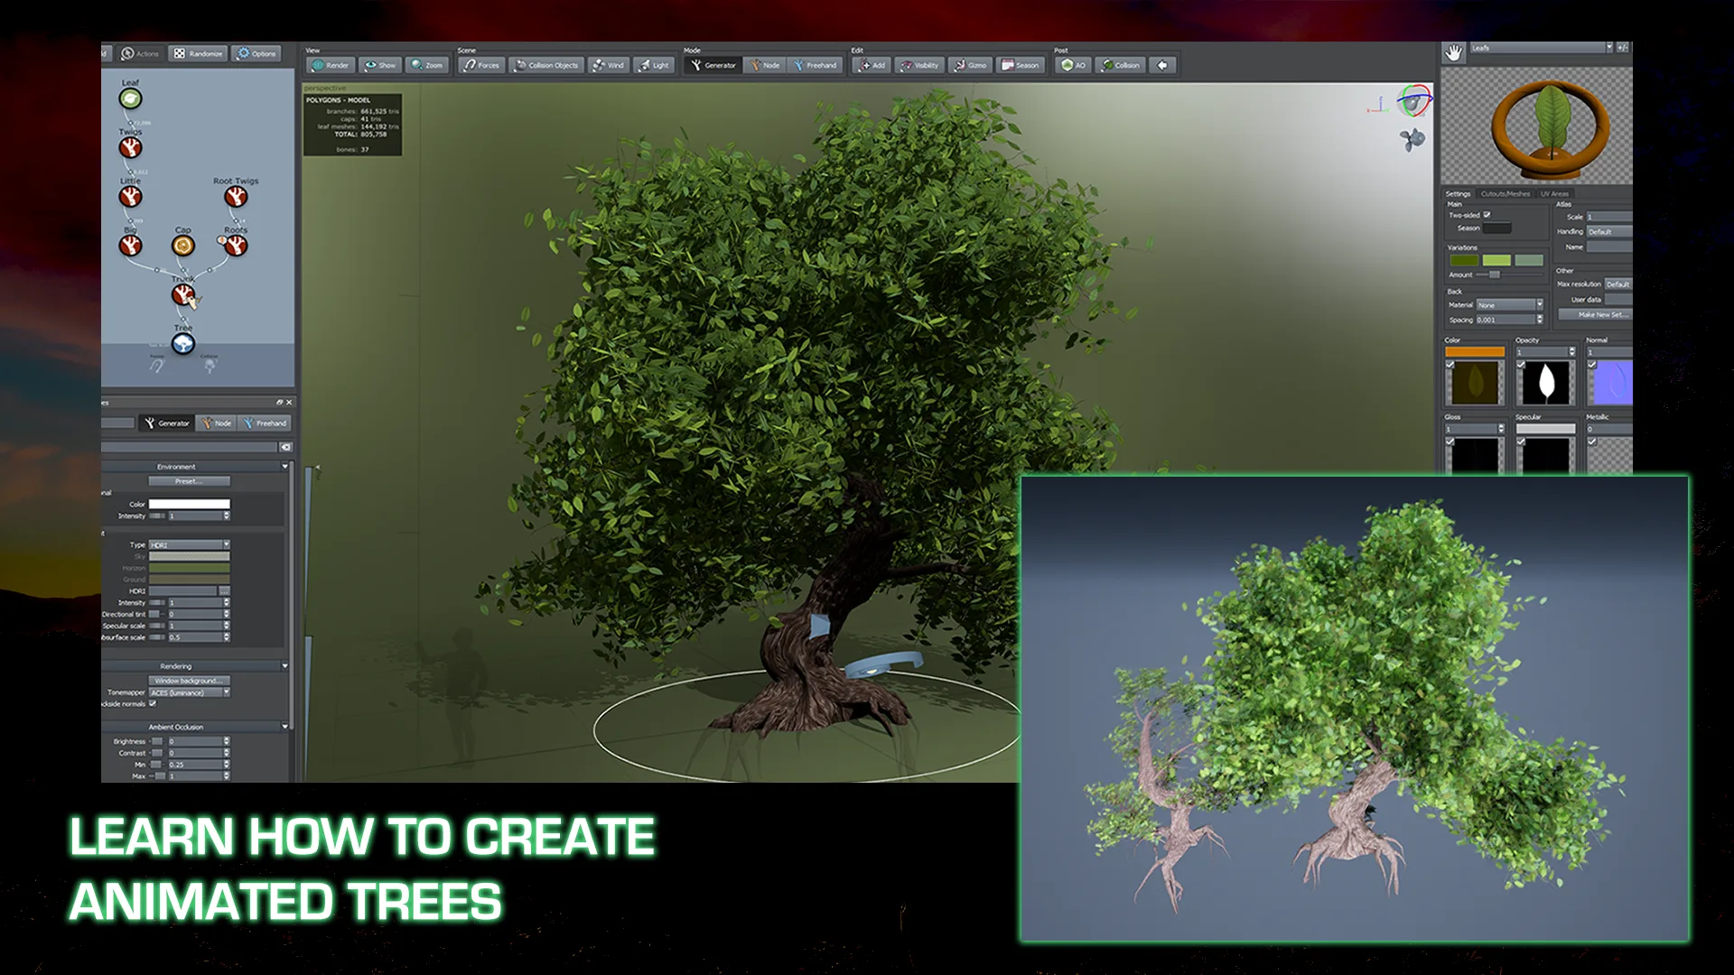The width and height of the screenshot is (1734, 975).
Task: Toggle the Two-sided checkbox
Action: [x=1487, y=215]
